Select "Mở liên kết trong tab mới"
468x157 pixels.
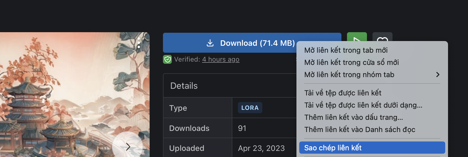click(346, 50)
